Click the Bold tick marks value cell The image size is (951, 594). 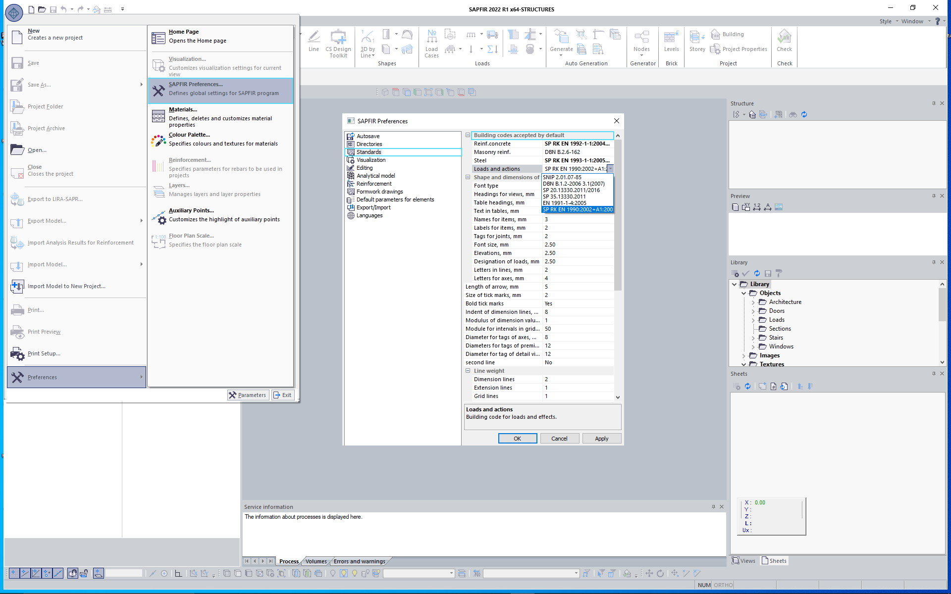(x=577, y=303)
